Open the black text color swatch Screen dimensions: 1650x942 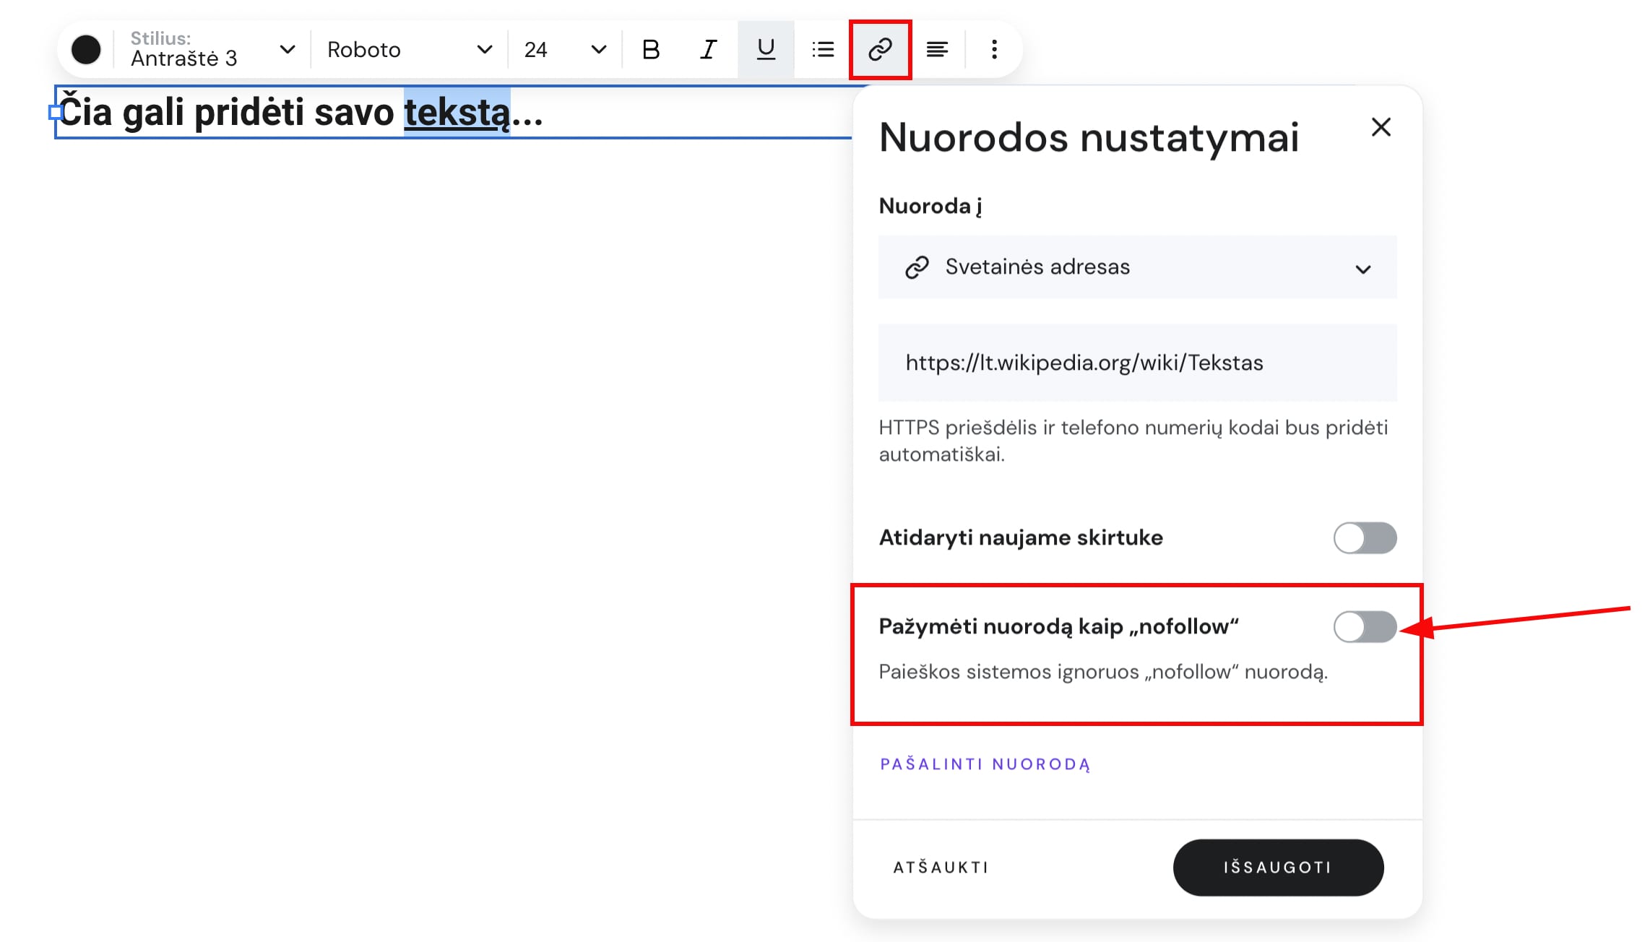click(x=86, y=50)
